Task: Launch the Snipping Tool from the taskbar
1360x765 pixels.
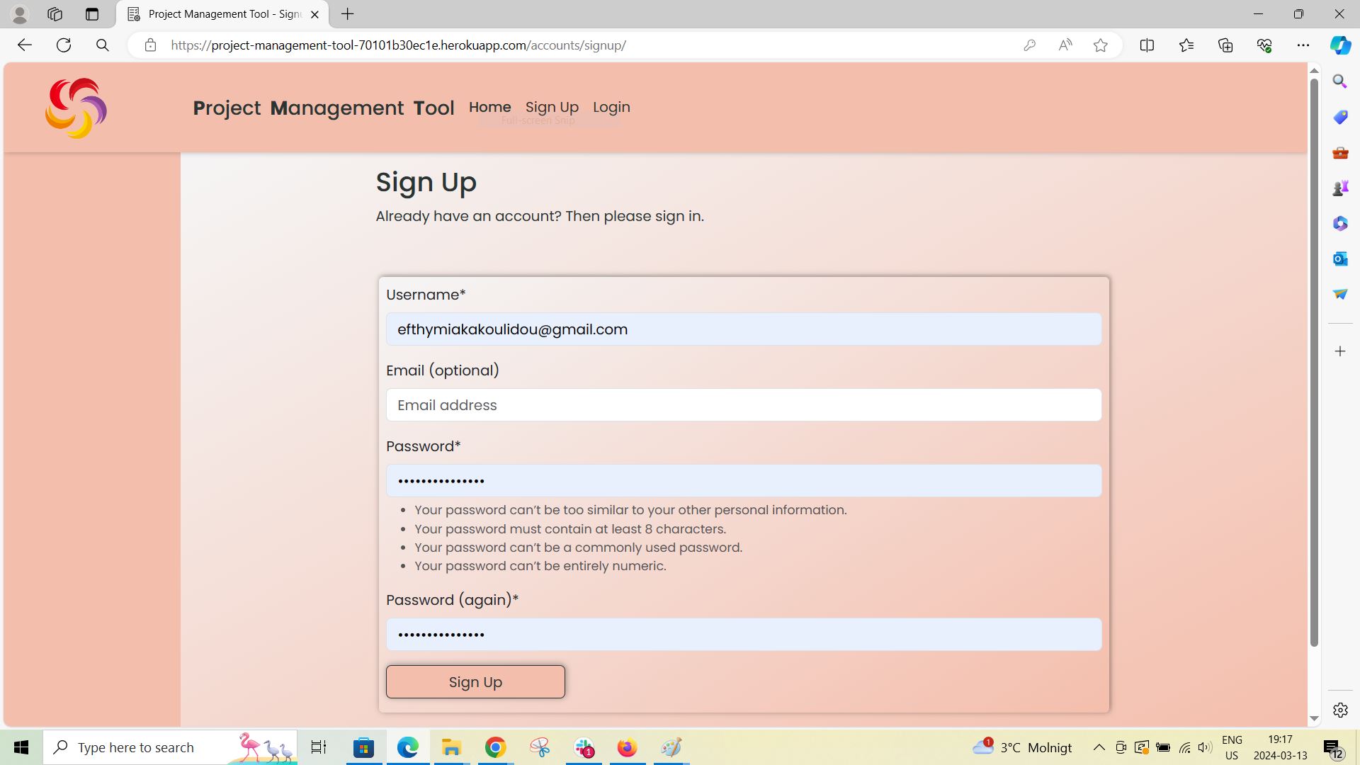Action: 540,747
